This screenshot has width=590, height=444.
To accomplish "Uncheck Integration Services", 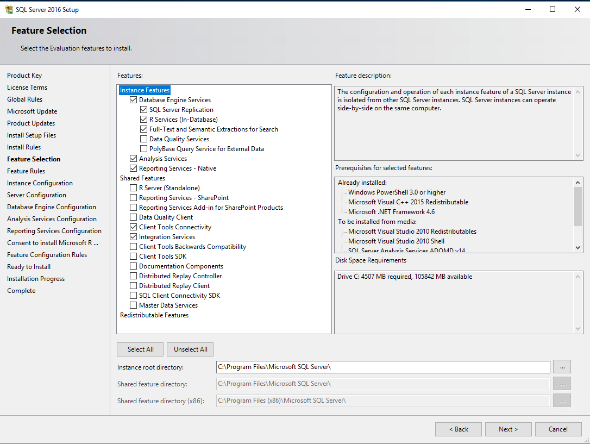I will [x=133, y=237].
